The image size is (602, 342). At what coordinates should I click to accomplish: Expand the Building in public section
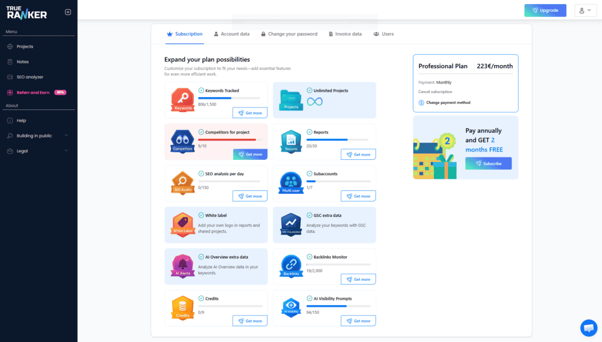pos(38,136)
